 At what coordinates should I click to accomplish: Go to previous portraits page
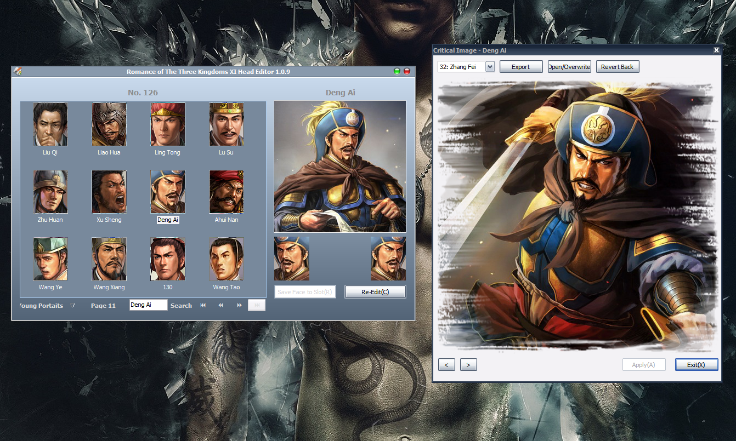221,305
